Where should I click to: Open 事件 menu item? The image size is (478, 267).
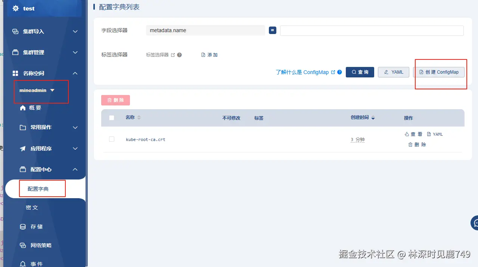37,264
